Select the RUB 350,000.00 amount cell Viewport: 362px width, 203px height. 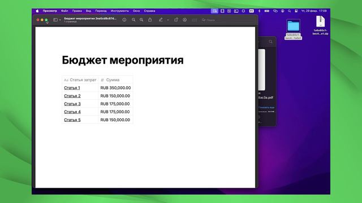tap(115, 88)
